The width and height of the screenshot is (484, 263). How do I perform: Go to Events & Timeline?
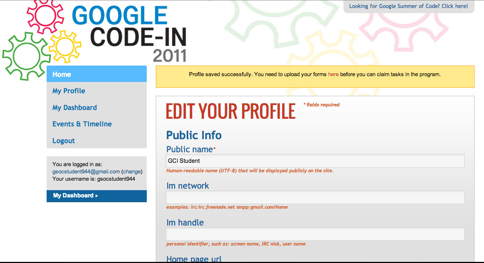[82, 124]
